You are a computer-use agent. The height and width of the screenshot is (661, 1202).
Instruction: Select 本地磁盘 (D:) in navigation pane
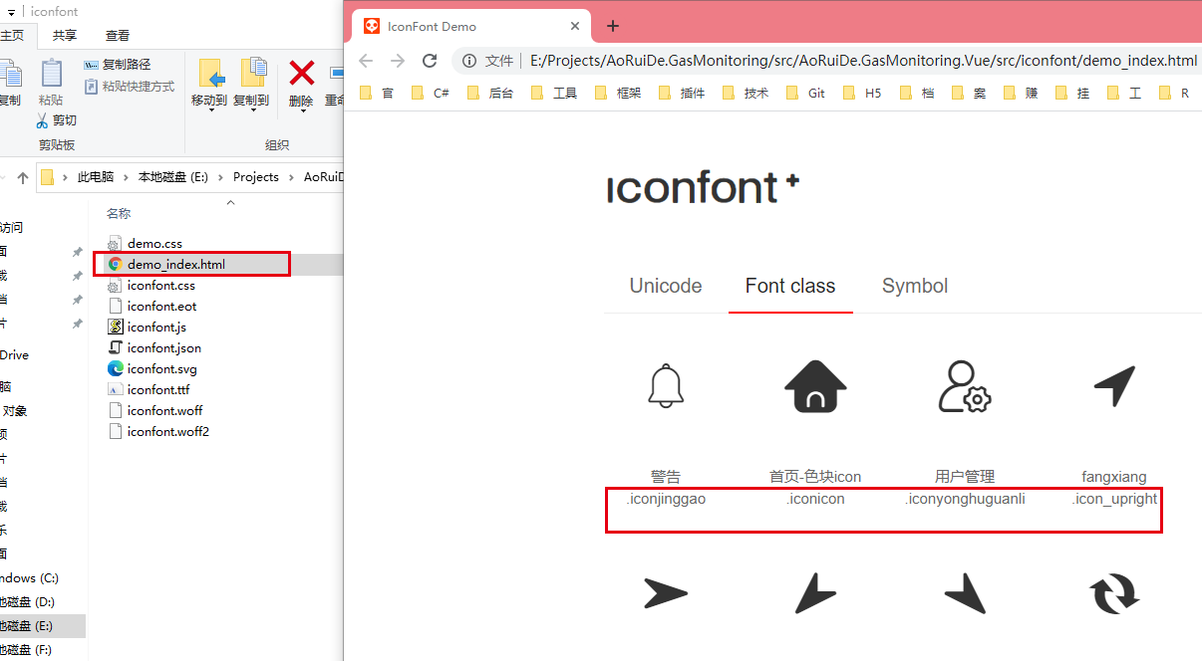coord(27,601)
